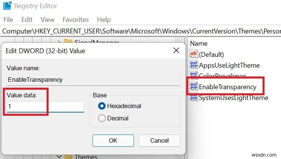Viewport: 281px width, 159px height.
Task: Collapse the Themes tree node
Action: click(59, 157)
